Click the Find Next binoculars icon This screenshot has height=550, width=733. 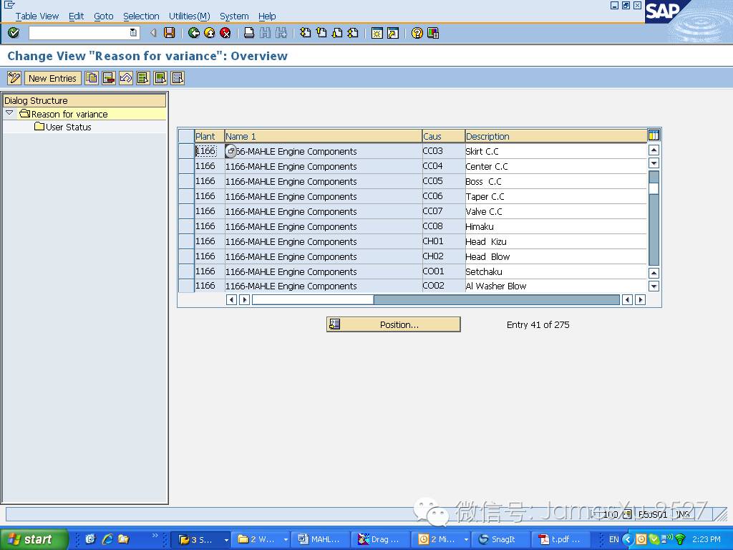pyautogui.click(x=281, y=33)
